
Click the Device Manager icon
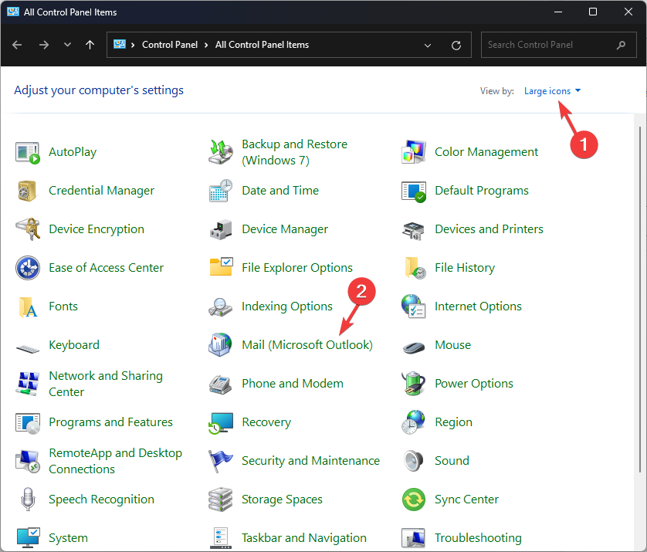pos(221,229)
